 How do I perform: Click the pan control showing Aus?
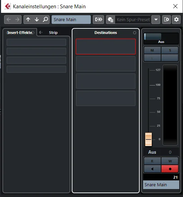tap(161, 38)
